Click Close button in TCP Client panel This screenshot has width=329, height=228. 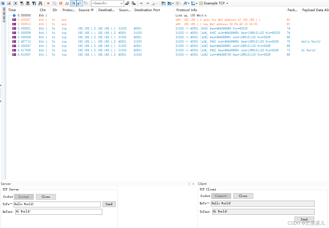(x=243, y=196)
